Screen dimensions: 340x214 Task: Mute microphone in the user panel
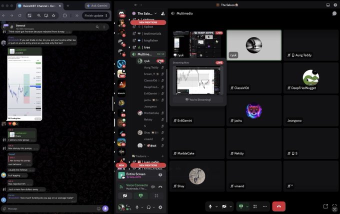[137, 207]
